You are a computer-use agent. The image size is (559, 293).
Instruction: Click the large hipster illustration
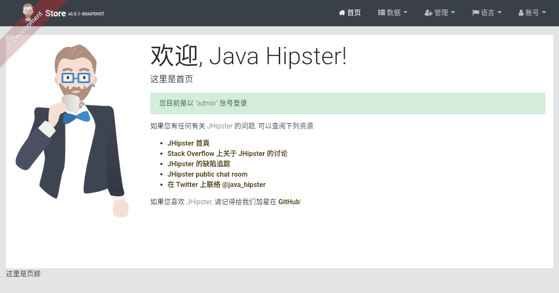pos(72,131)
